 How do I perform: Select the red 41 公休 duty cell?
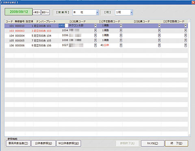(x=105, y=45)
